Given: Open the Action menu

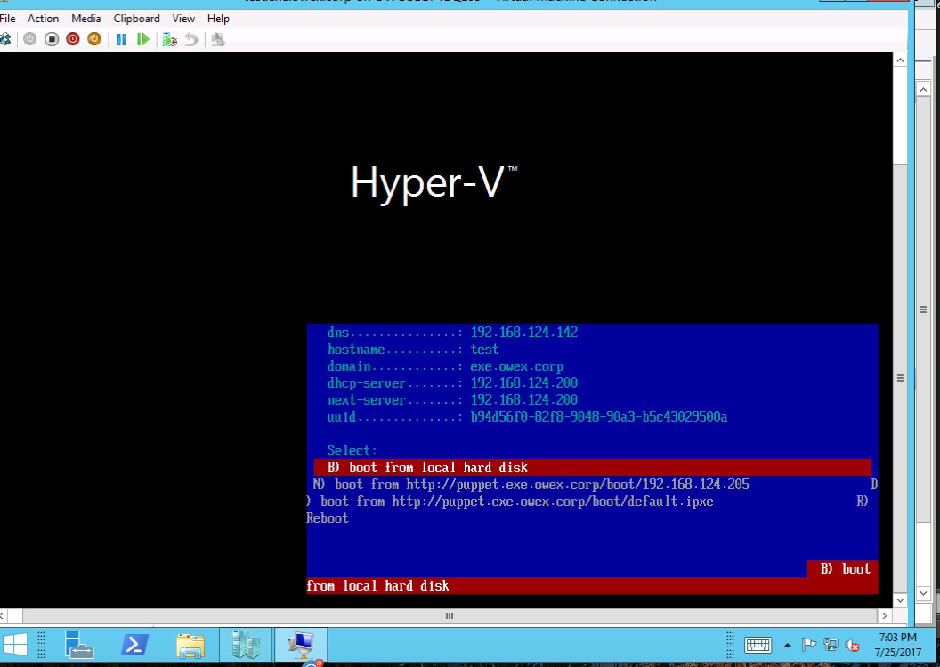Looking at the screenshot, I should click(43, 19).
